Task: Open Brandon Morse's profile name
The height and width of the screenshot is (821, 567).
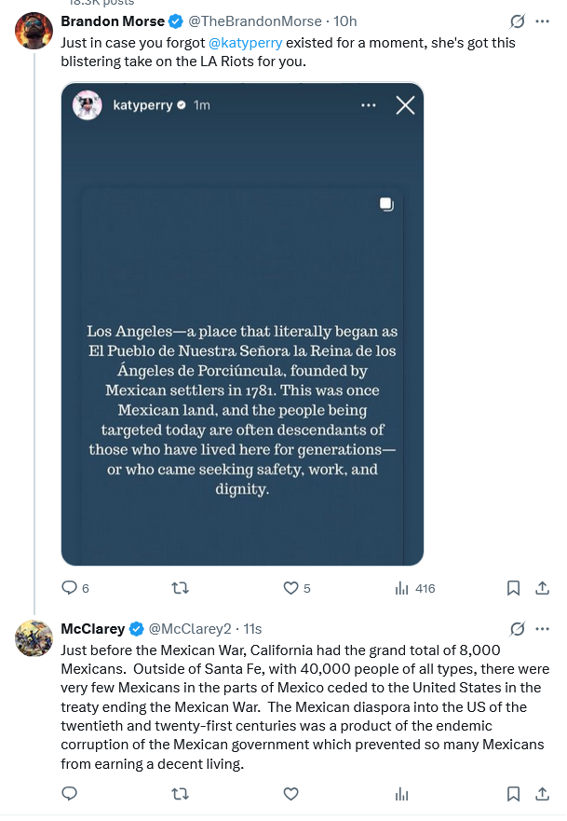Action: [x=112, y=21]
